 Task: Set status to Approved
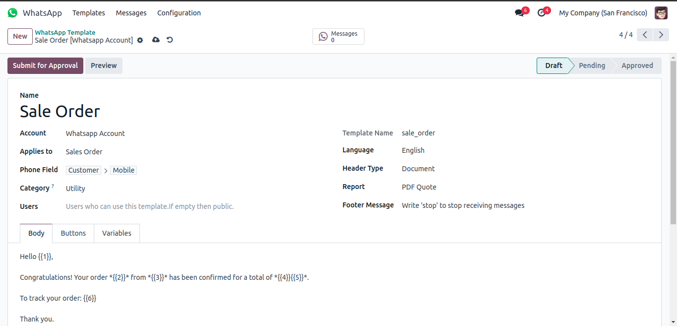(637, 65)
